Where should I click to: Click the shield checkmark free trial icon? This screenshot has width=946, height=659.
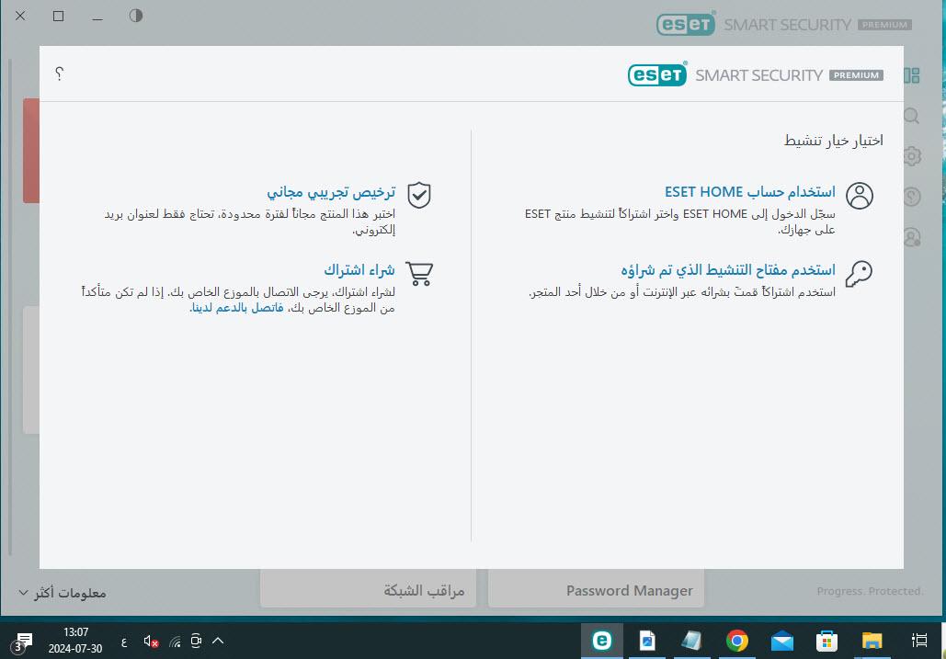[418, 195]
